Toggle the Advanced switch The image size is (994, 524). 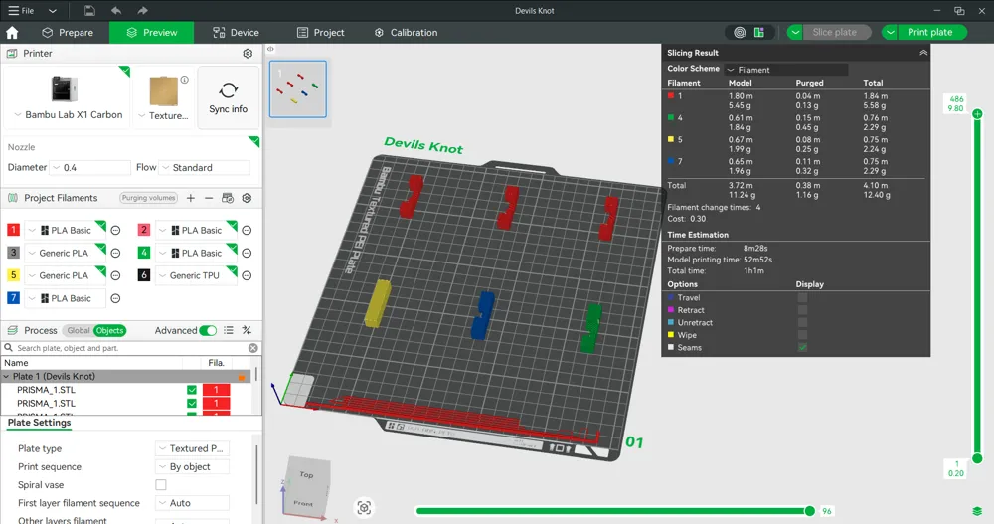(208, 330)
